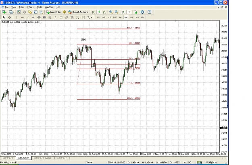Open the File menu

pos(6,7)
